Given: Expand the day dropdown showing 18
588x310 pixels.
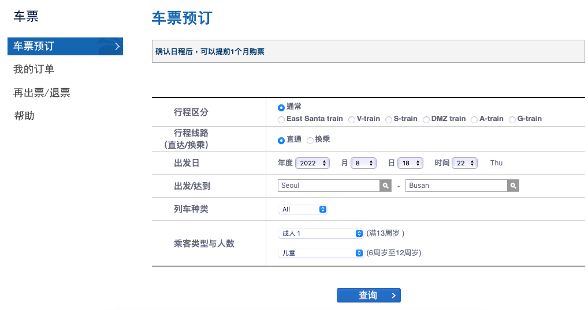Looking at the screenshot, I should coord(410,163).
